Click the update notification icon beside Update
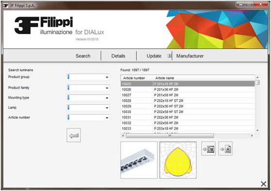 (x=169, y=56)
